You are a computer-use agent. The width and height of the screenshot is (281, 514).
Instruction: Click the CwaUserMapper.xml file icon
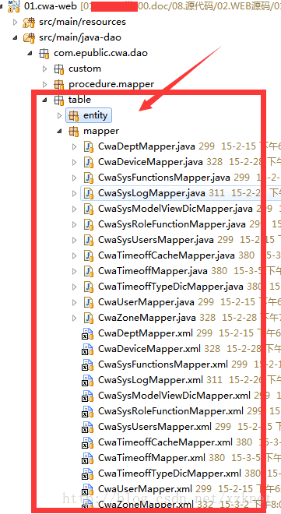(87, 490)
